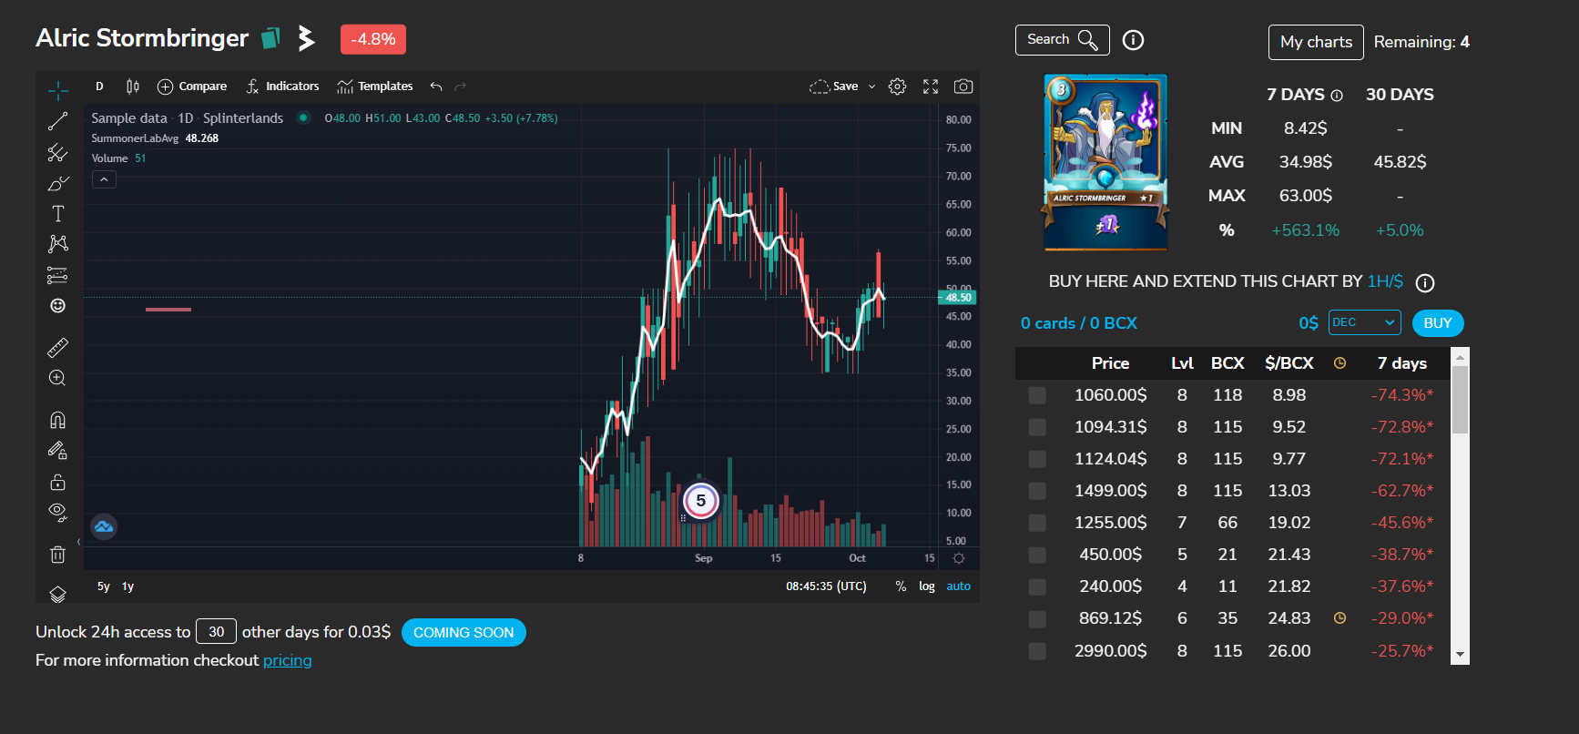Select the crosshair cursor tool
The image size is (1579, 734).
pyautogui.click(x=57, y=90)
